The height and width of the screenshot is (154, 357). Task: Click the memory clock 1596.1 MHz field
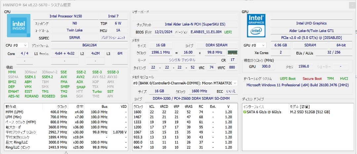161,52
